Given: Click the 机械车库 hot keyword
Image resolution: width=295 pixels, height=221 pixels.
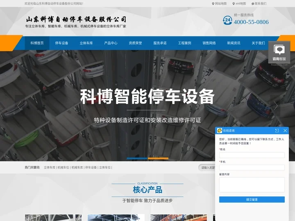Looking at the screenshot, I should pyautogui.click(x=77, y=167).
